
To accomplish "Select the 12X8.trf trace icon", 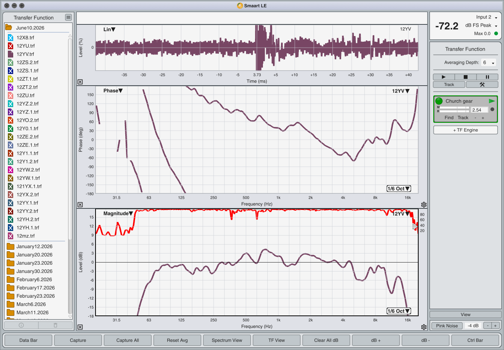I will 11,38.
